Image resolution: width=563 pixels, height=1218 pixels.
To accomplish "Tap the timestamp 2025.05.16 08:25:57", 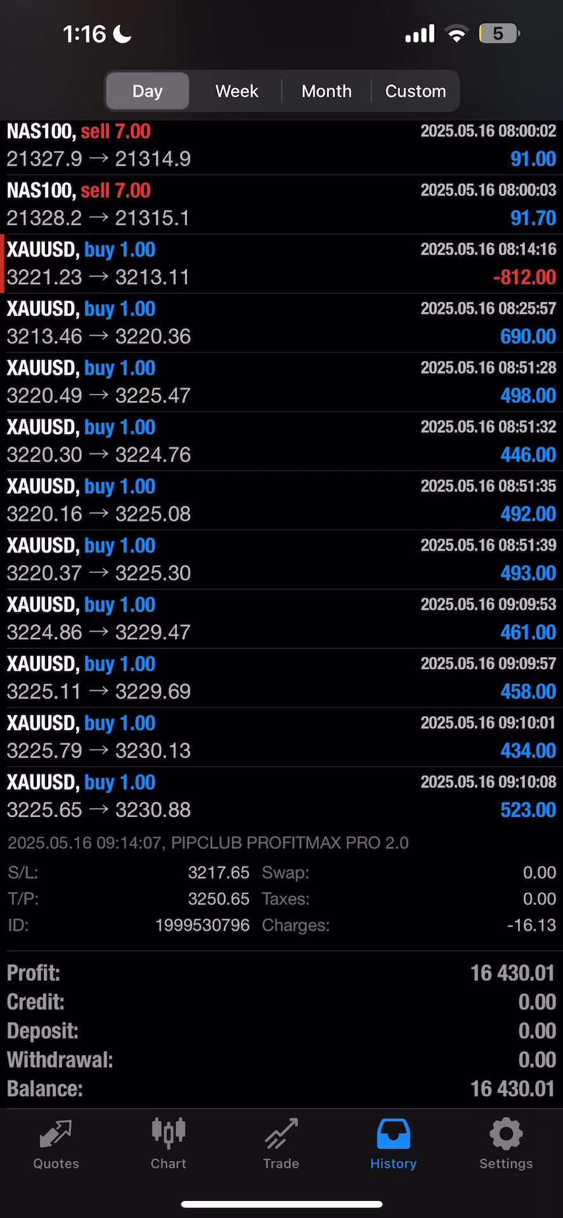I will click(488, 308).
